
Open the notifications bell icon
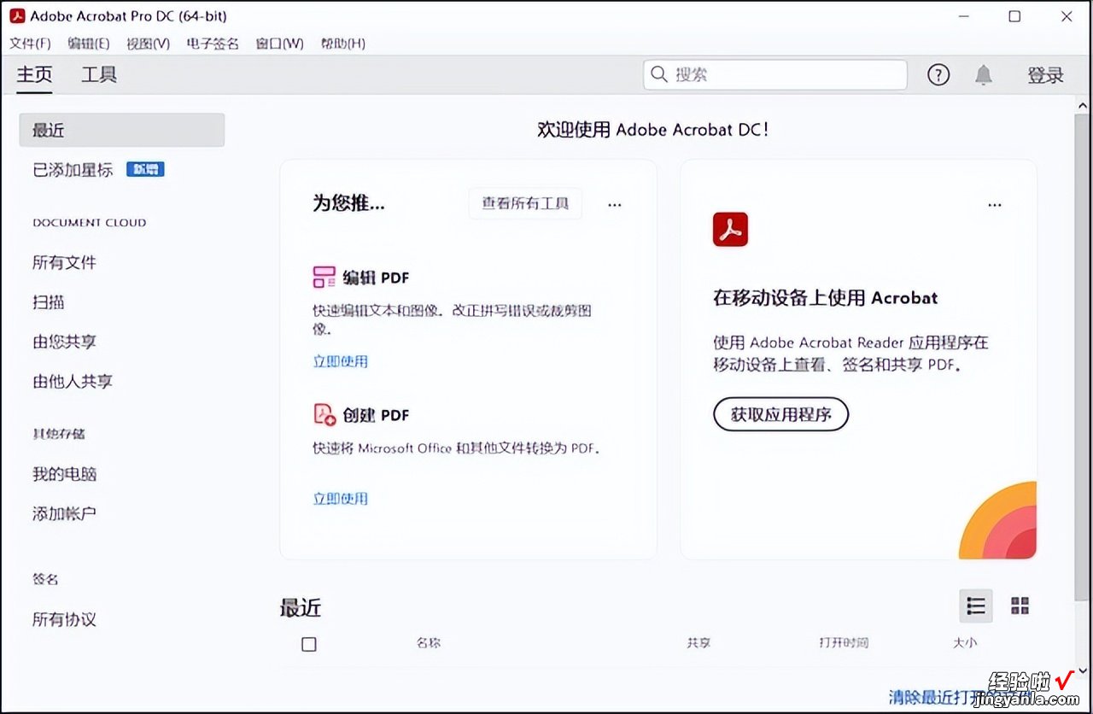click(x=984, y=75)
